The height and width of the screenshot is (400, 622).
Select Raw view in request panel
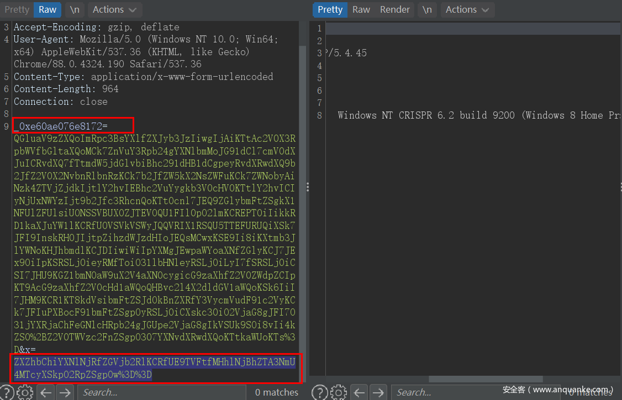point(48,9)
